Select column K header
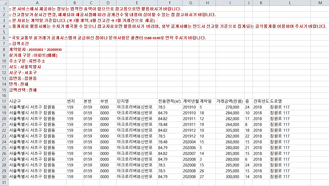Image resolution: width=329 pixels, height=186 pixels. [x=261, y=3]
